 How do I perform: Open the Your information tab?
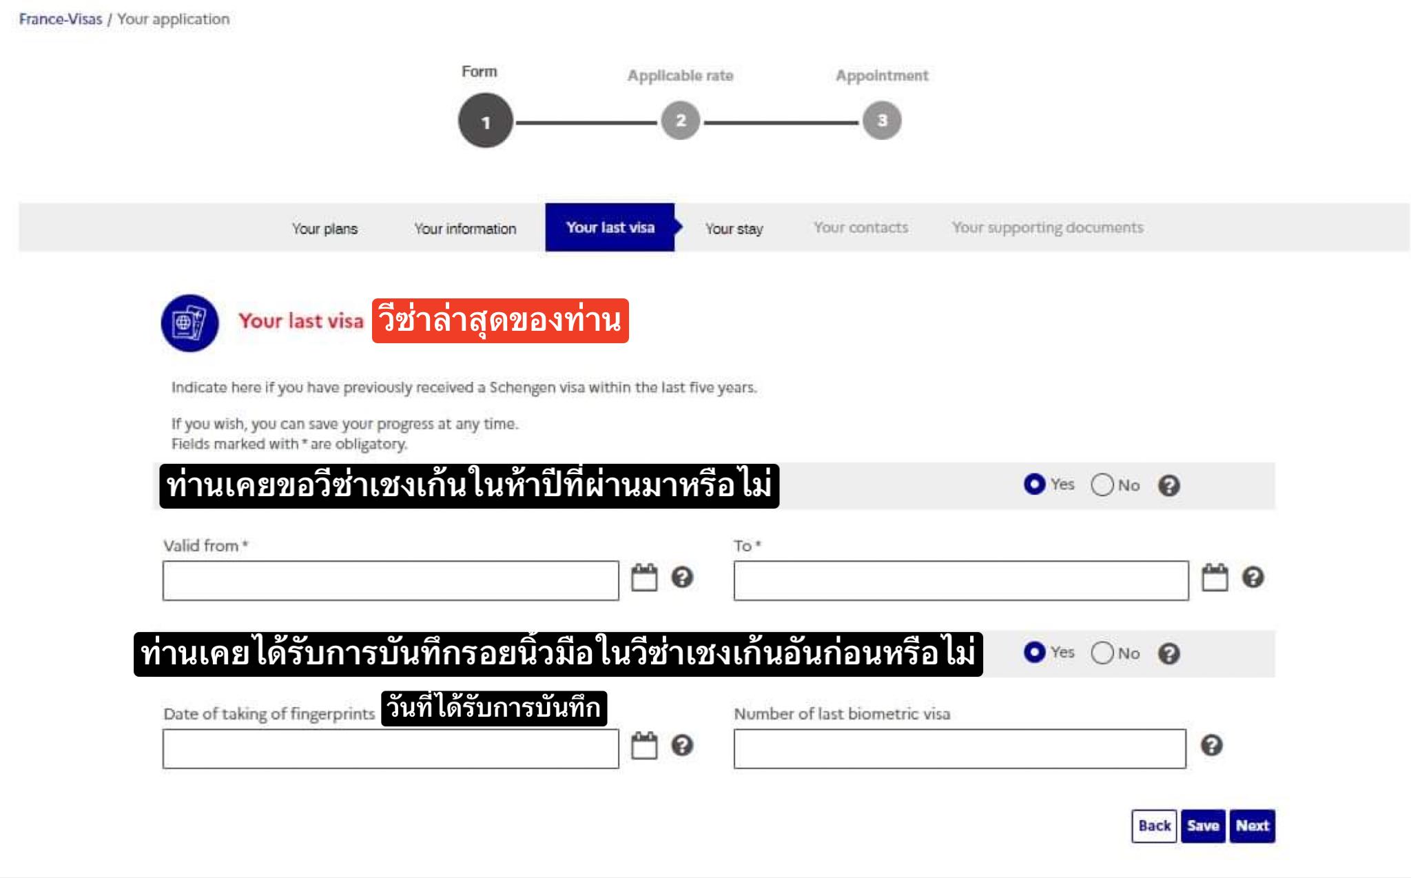pyautogui.click(x=465, y=228)
